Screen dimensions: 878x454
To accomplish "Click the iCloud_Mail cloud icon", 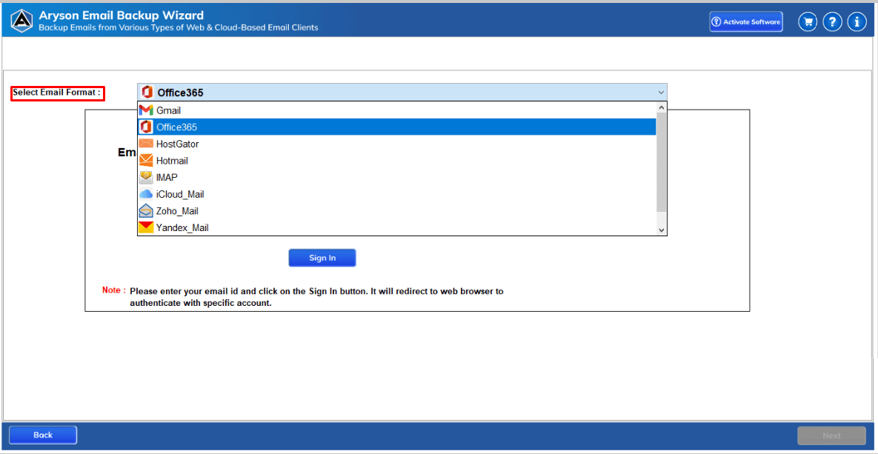I will pos(145,194).
